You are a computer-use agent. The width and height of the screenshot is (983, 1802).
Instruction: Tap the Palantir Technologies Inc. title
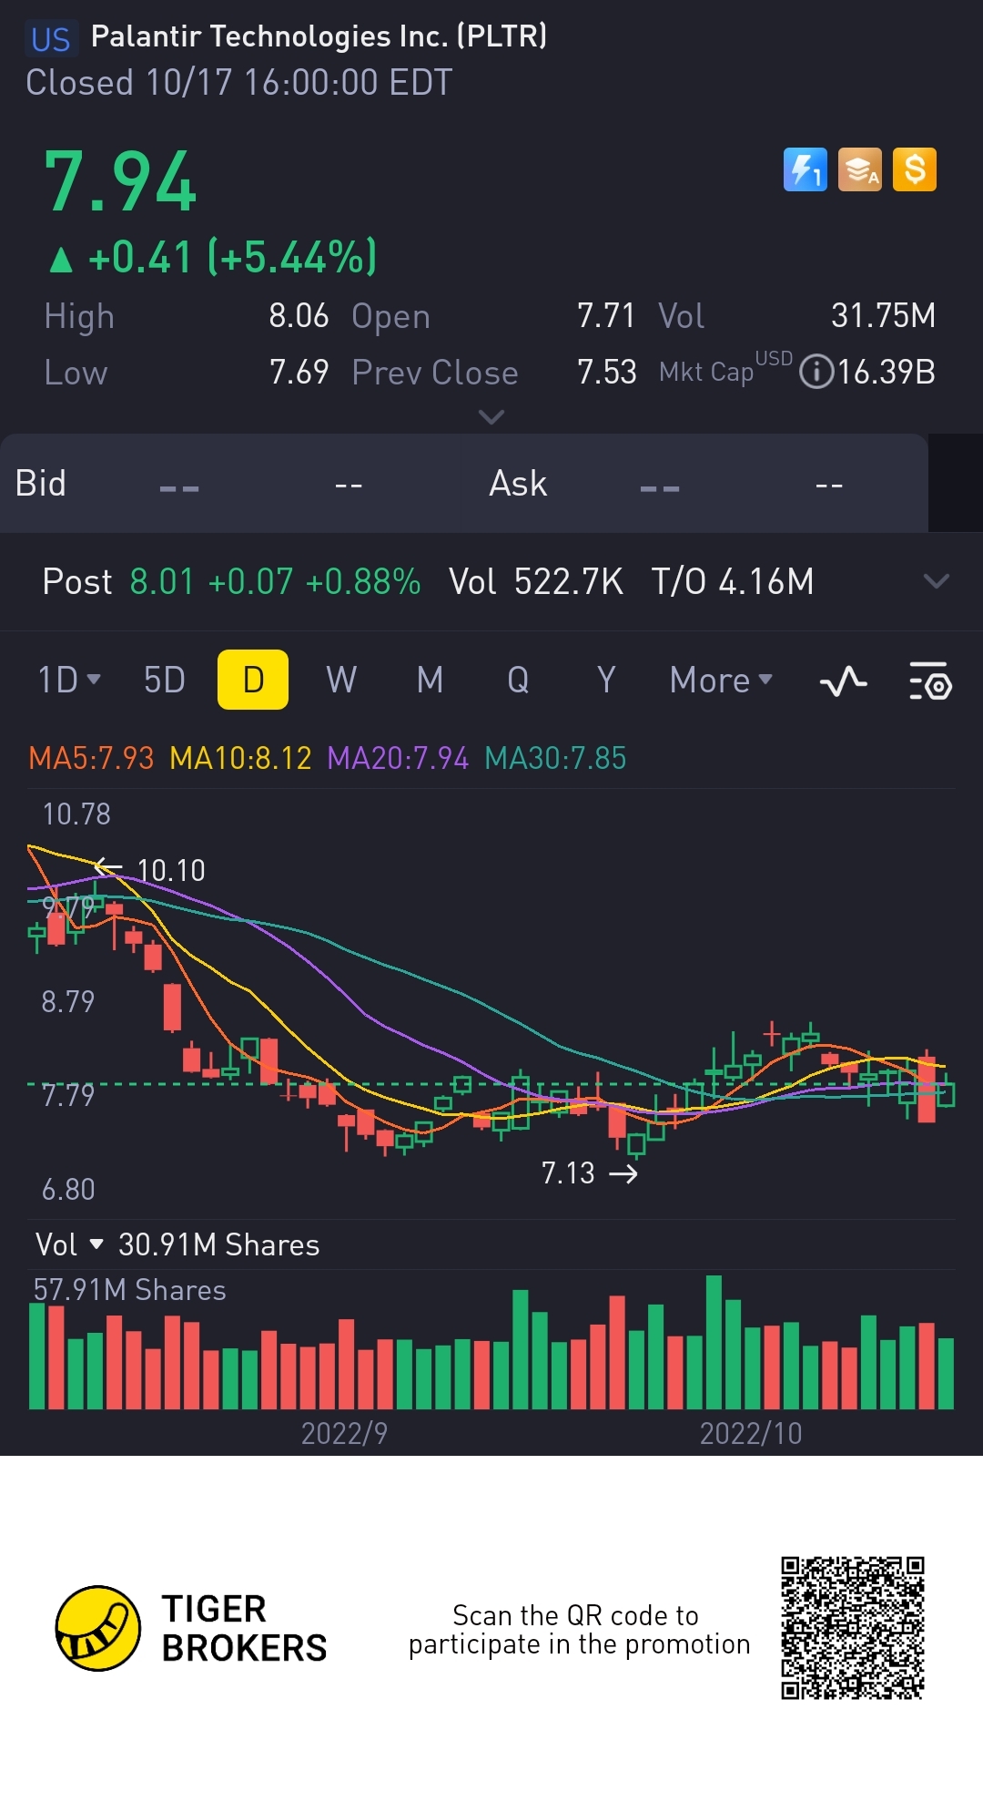(x=319, y=36)
